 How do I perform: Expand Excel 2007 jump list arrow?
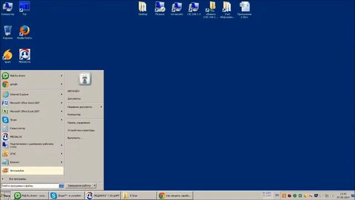62,111
